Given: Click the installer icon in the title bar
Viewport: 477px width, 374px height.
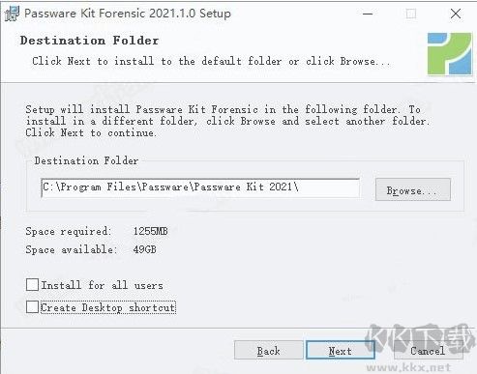Looking at the screenshot, I should pos(12,14).
